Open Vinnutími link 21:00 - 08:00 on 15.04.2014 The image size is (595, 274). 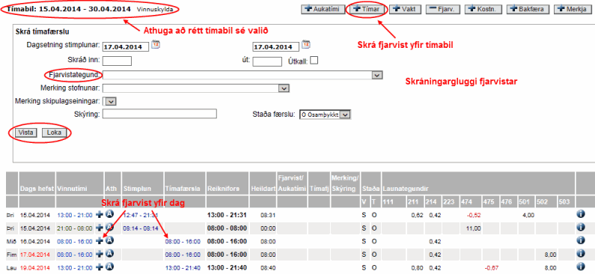[x=75, y=228]
